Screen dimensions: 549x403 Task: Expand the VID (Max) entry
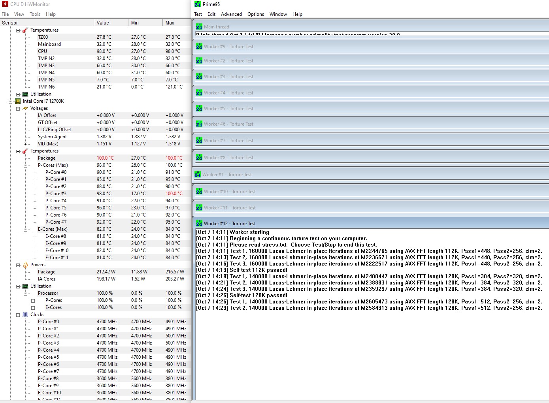[x=26, y=144]
